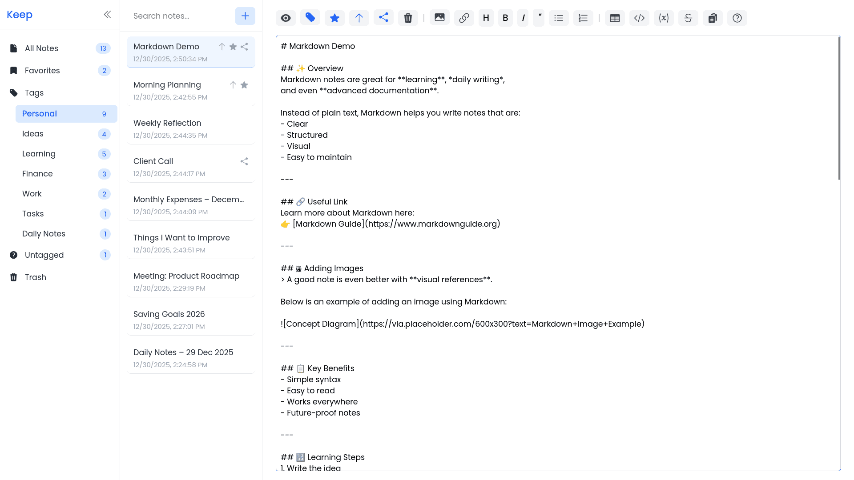854x480 pixels.
Task: Insert an image using the image toolbar icon
Action: [x=439, y=18]
